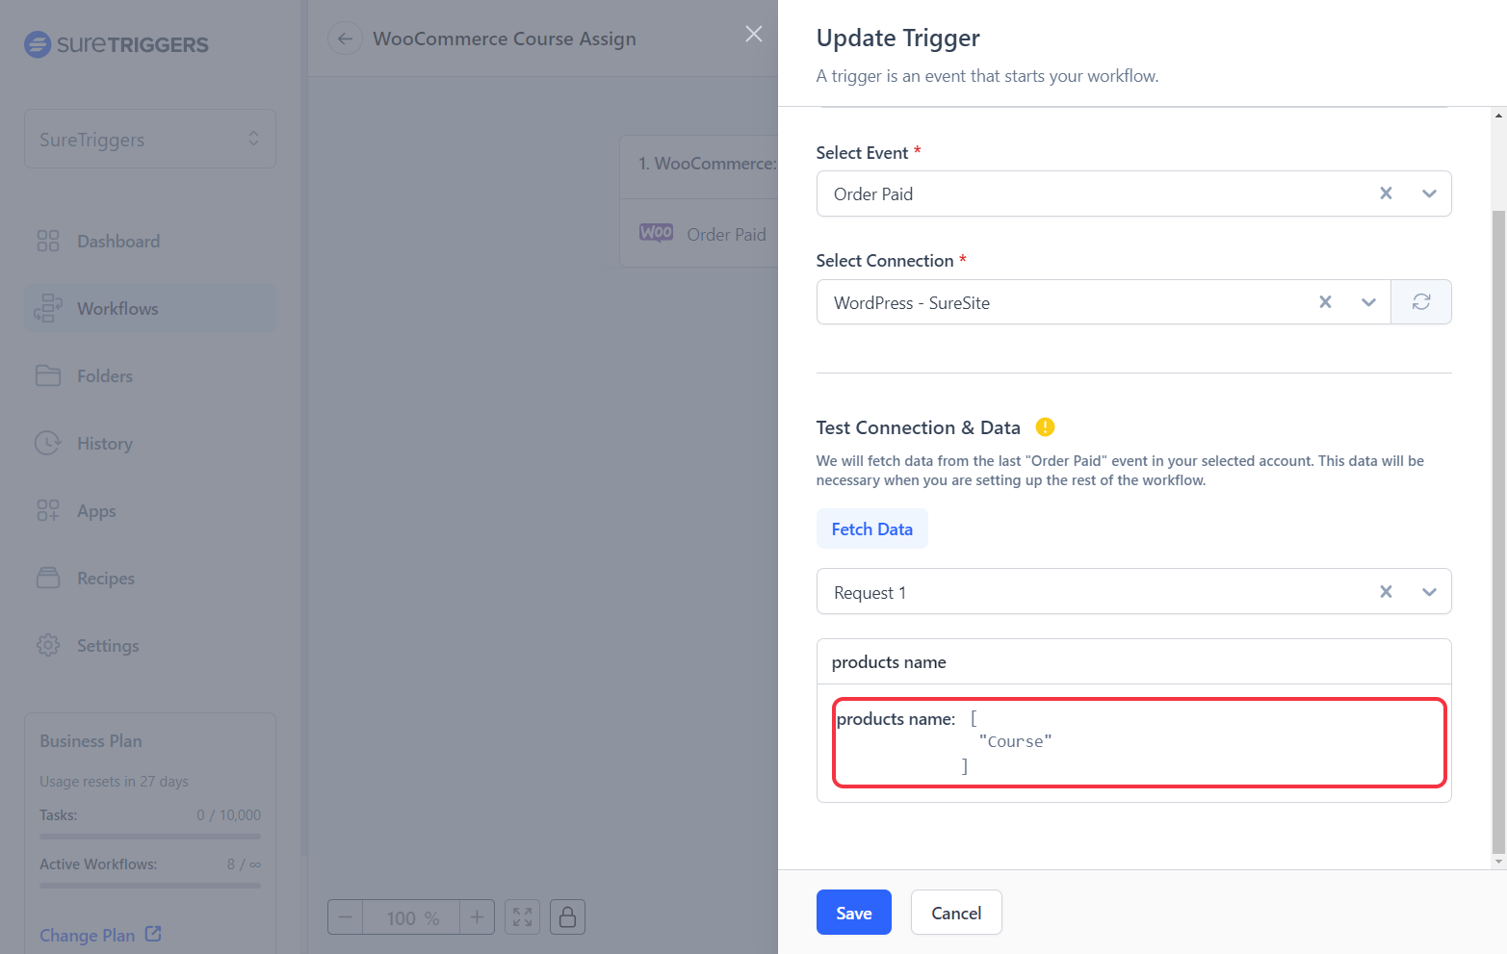
Task: Click the WooCommerce logo in trigger card
Action: point(656,233)
